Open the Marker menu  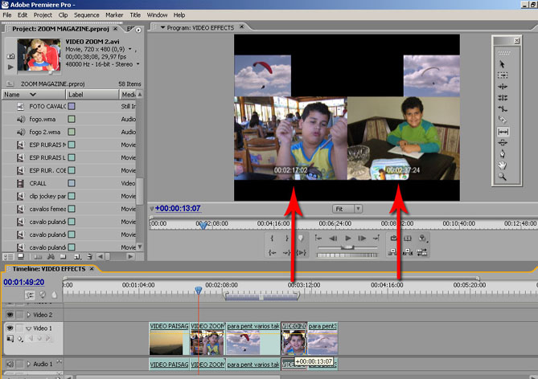point(113,14)
